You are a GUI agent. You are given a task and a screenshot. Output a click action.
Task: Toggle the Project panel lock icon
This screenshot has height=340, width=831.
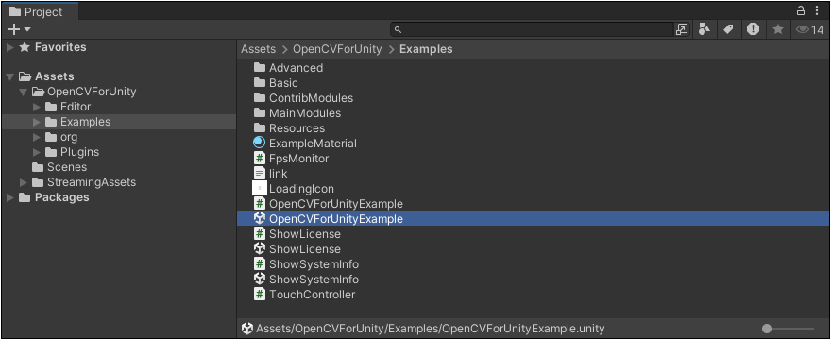coord(801,10)
